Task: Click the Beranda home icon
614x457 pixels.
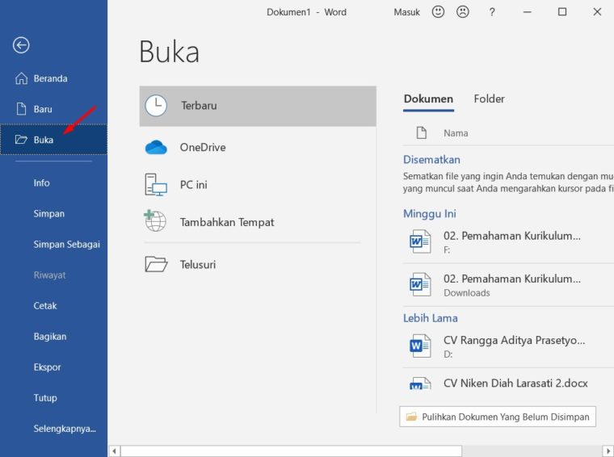Action: tap(21, 78)
